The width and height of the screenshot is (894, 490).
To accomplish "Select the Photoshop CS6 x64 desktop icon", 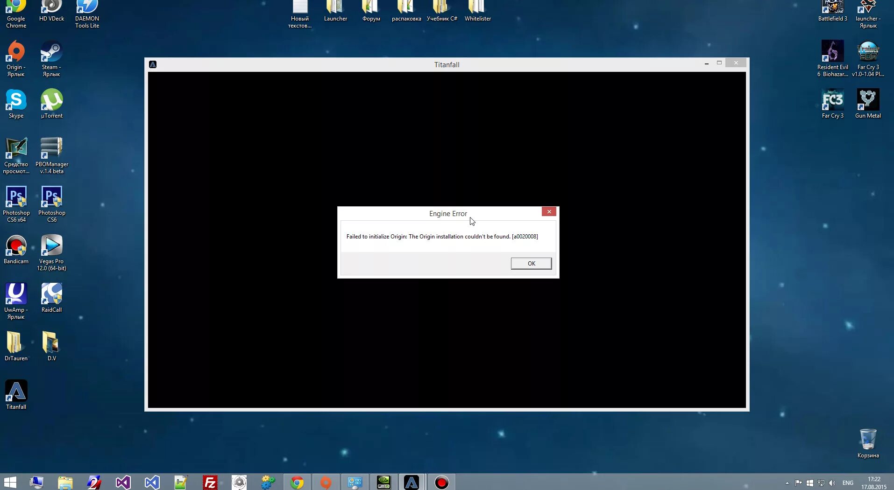I will [x=16, y=204].
